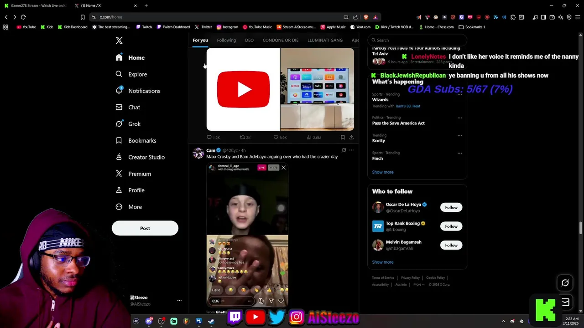
Task: Open the floating messages button
Action: 566,302
